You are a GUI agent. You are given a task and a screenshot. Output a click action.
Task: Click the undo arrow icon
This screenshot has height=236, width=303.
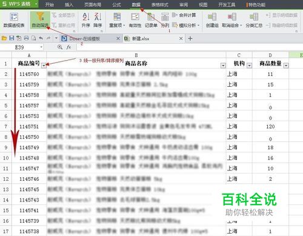click(41, 38)
